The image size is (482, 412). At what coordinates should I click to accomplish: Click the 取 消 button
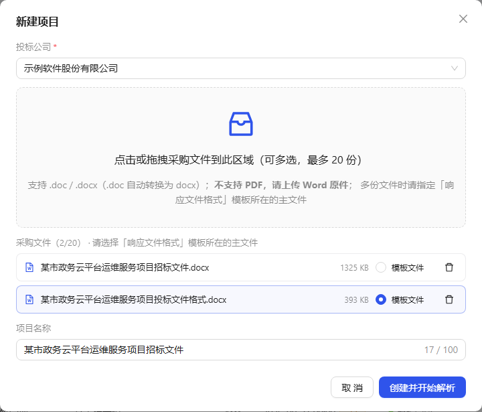pos(352,387)
